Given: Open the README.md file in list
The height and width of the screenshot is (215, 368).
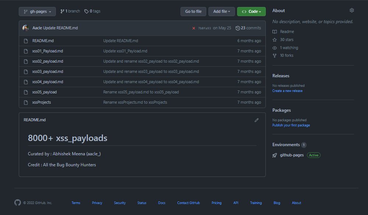Looking at the screenshot, I should point(43,41).
